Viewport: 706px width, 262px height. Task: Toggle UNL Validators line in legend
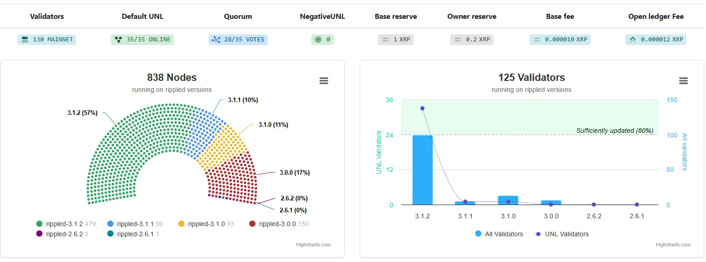pyautogui.click(x=562, y=234)
